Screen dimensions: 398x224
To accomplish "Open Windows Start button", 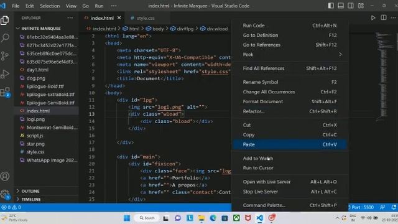I will coord(127,218).
